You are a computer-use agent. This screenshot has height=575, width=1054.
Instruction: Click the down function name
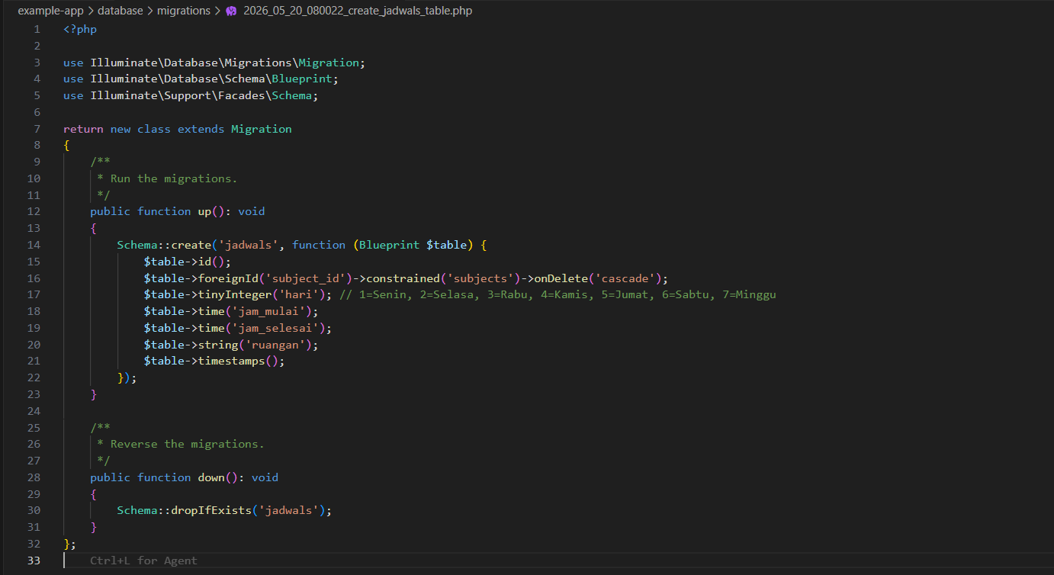click(211, 477)
